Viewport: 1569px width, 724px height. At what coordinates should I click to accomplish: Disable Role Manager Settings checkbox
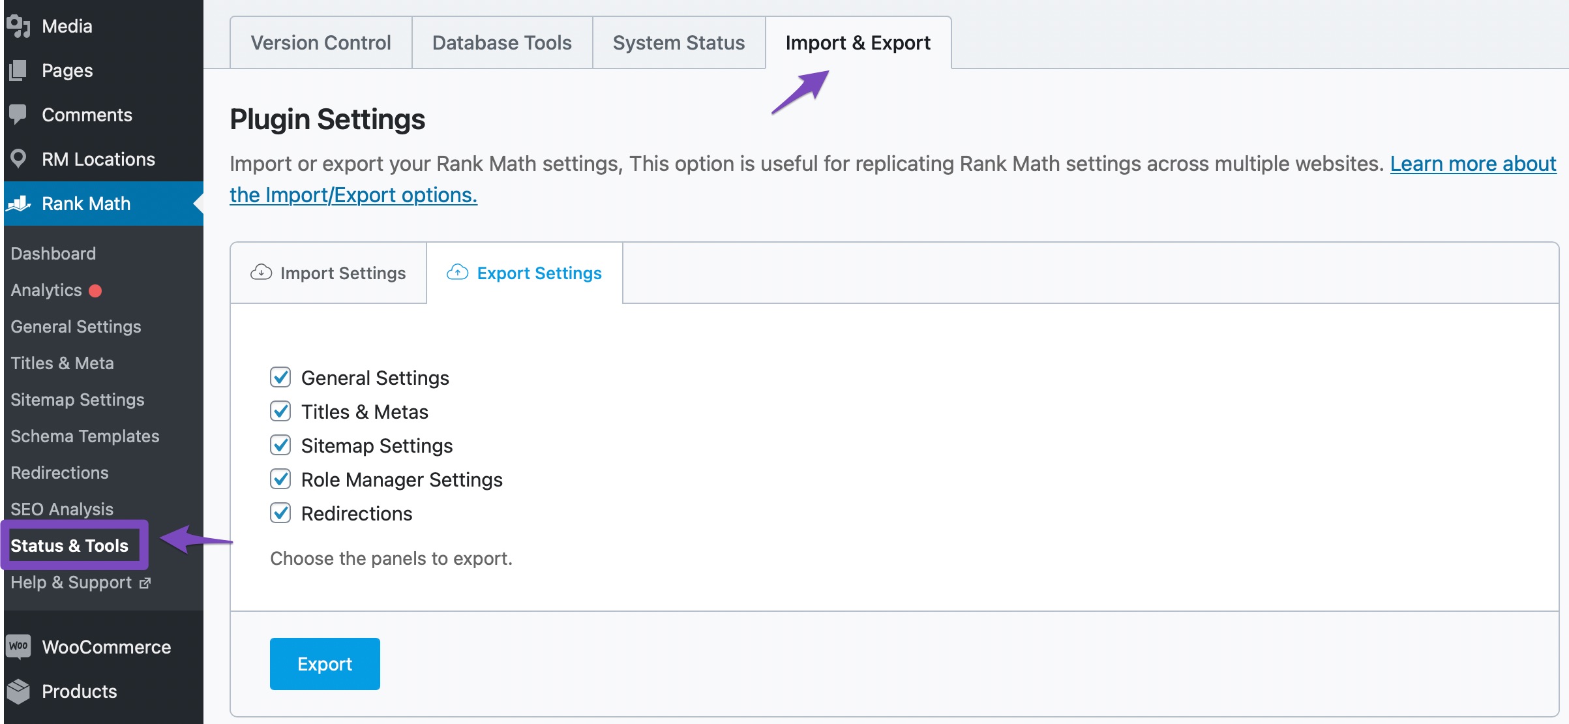click(280, 479)
